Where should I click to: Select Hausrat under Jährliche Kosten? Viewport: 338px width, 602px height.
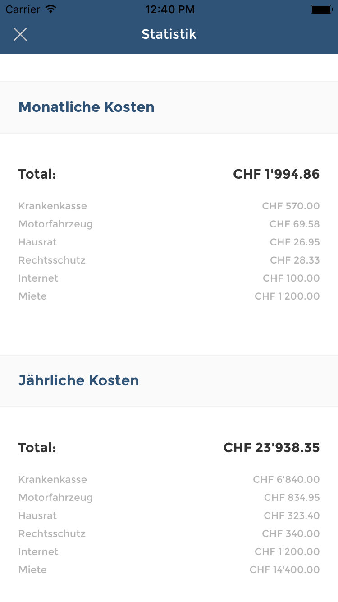(37, 516)
